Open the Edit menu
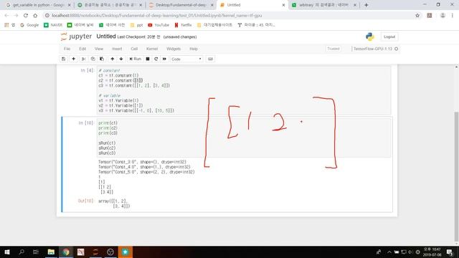The image size is (459, 258). coord(82,49)
